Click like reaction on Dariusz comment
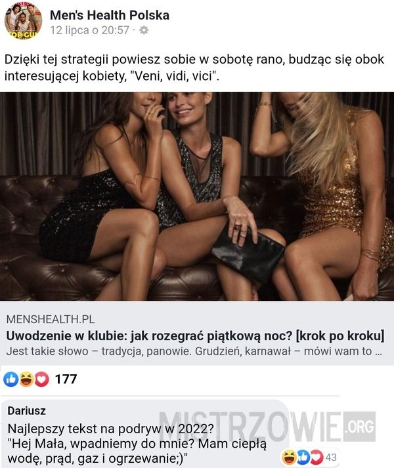Screen dimensions: 394x468 (x=303, y=458)
